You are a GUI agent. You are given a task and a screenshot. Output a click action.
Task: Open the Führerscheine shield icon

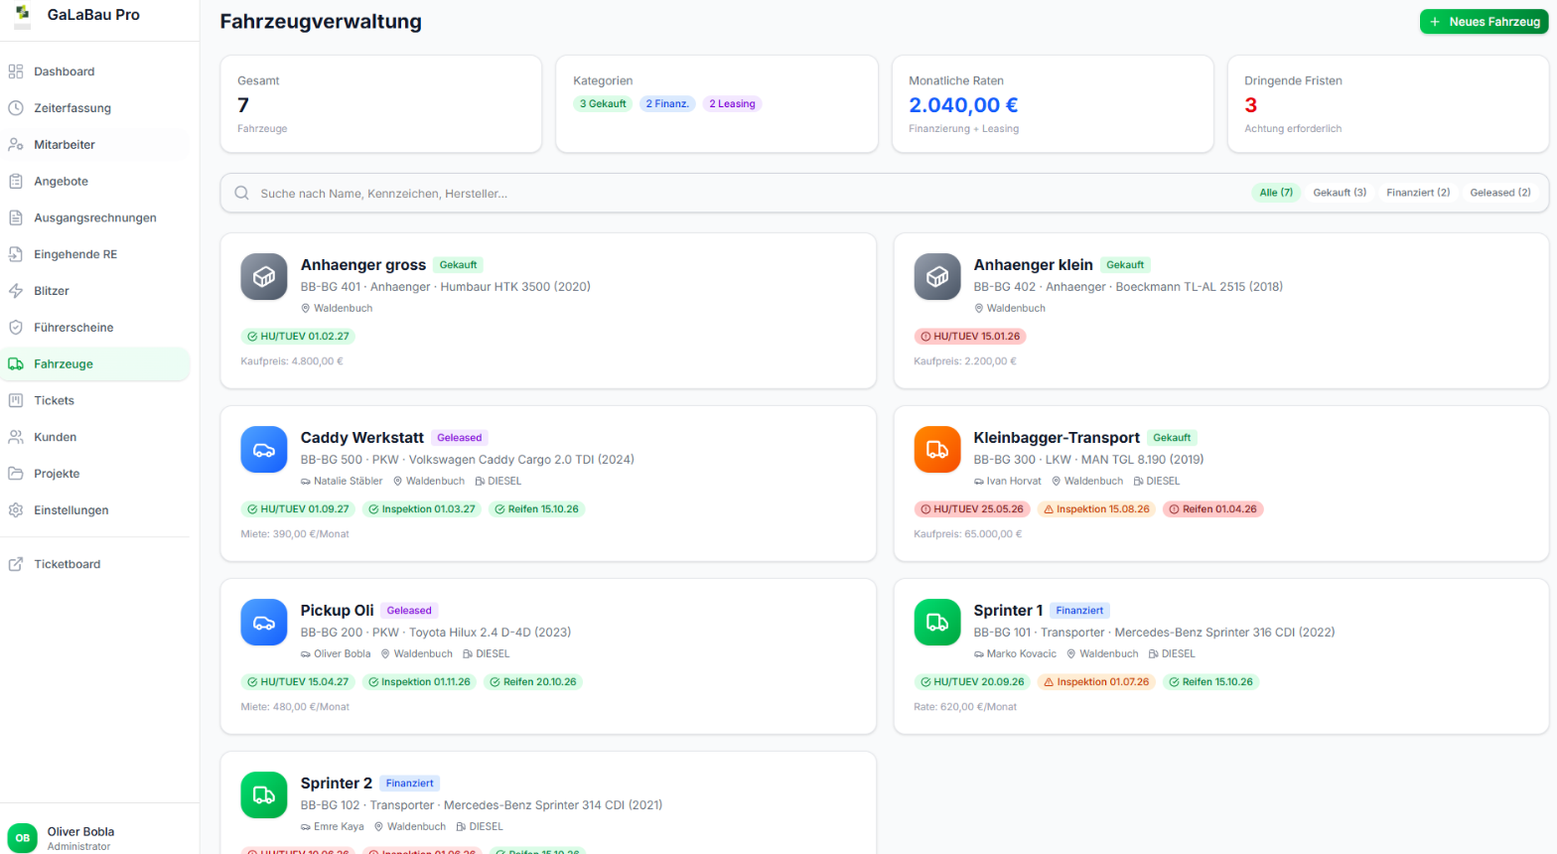point(16,328)
